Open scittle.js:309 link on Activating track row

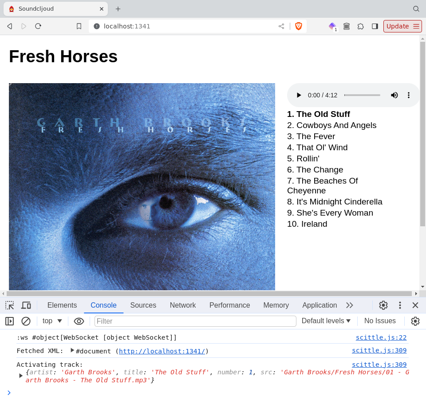[x=379, y=365]
